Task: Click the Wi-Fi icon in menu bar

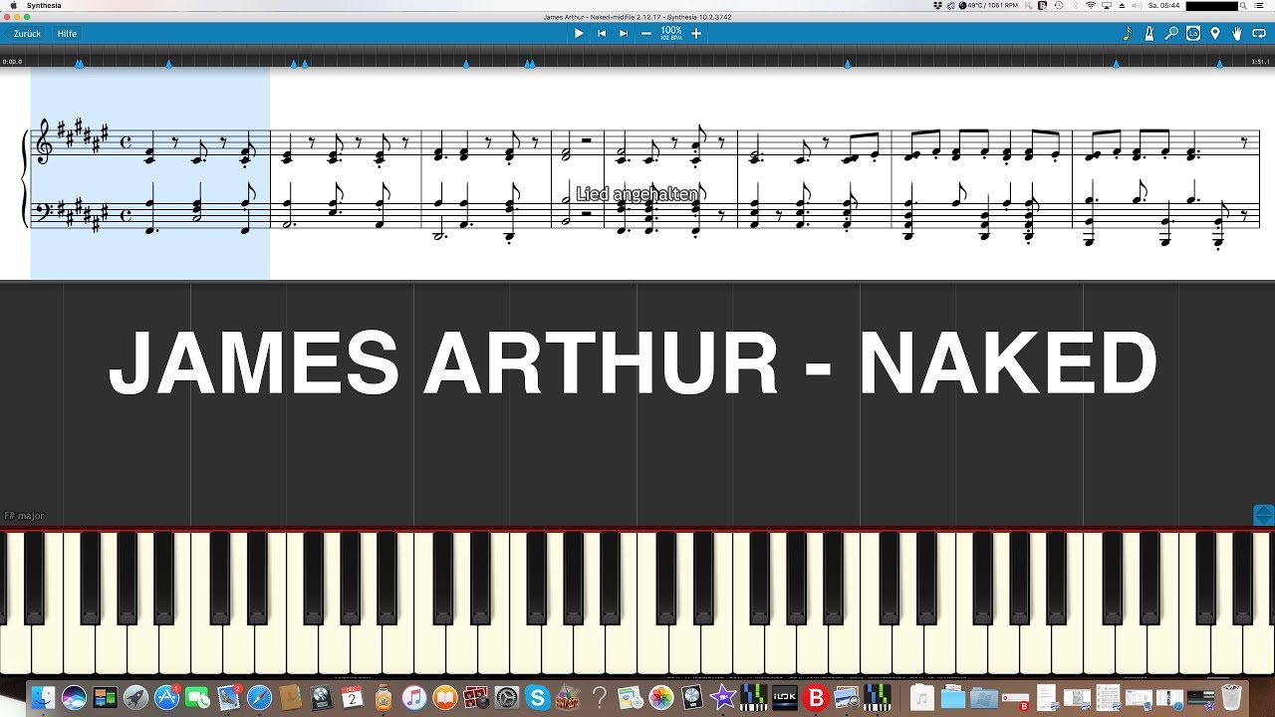Action: tap(1091, 5)
